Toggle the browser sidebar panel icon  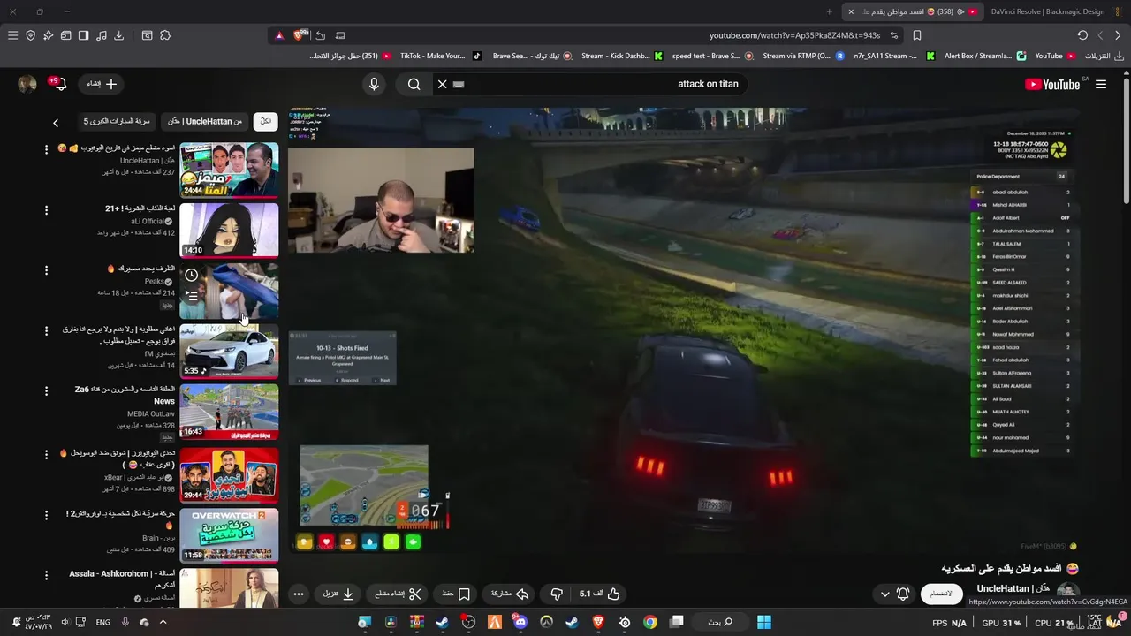click(83, 35)
